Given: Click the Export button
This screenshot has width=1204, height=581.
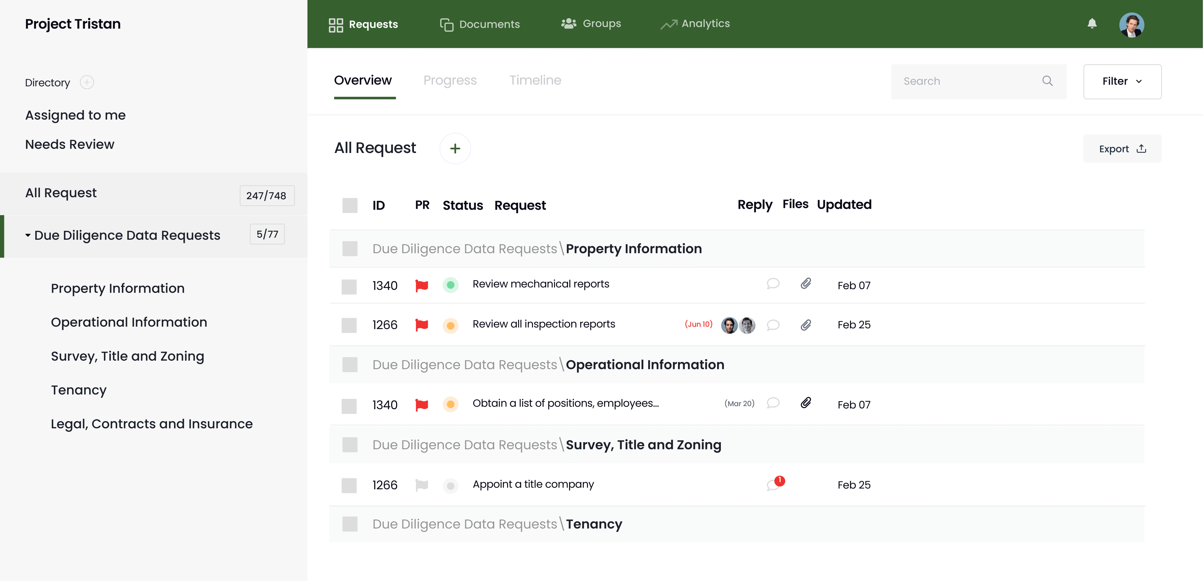Looking at the screenshot, I should 1122,149.
